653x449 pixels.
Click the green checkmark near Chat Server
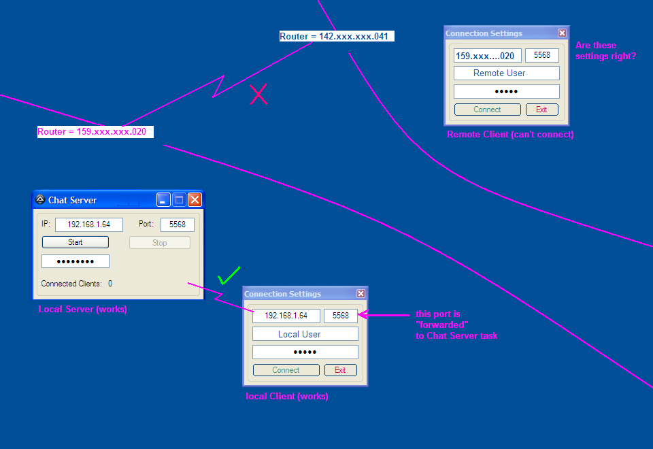pos(229,276)
